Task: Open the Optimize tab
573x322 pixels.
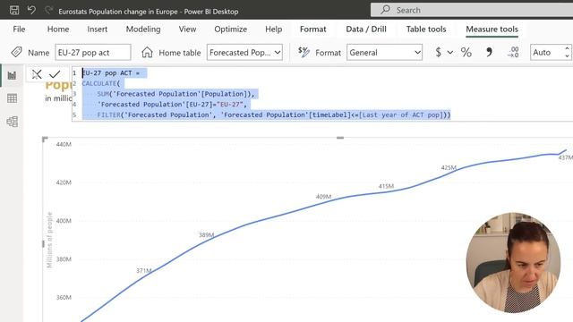Action: coord(231,30)
